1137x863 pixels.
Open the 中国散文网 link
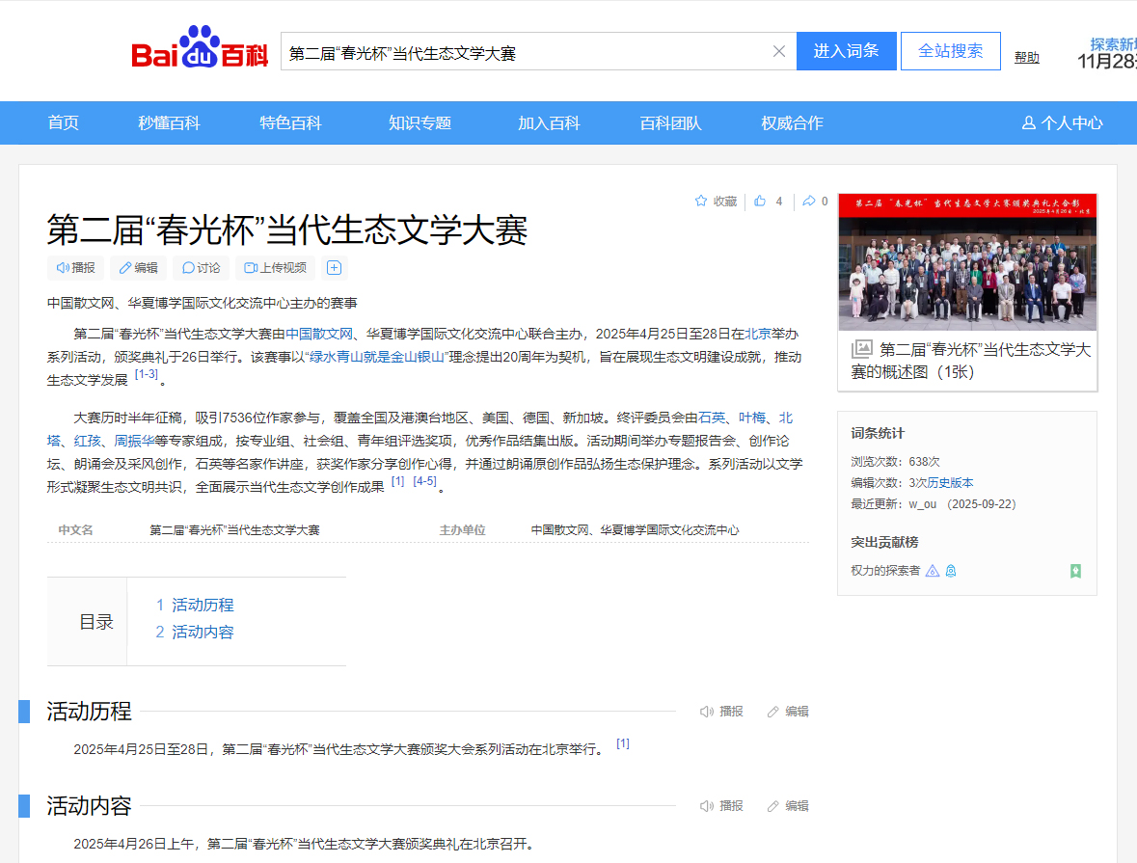click(x=319, y=334)
